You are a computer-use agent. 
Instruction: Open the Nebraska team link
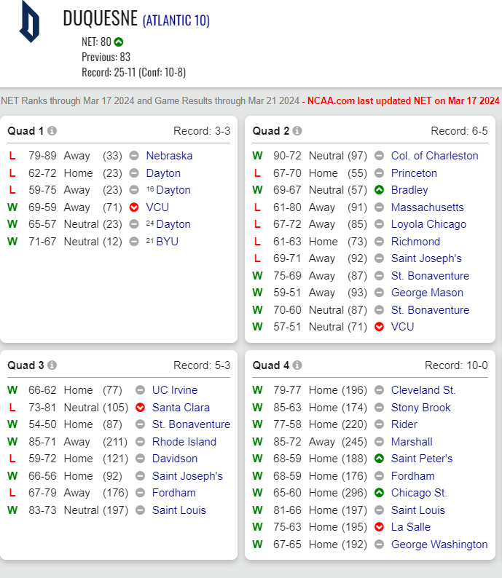[169, 156]
